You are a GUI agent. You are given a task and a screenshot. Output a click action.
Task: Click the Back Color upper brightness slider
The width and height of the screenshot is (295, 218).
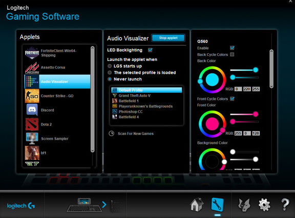click(x=244, y=70)
